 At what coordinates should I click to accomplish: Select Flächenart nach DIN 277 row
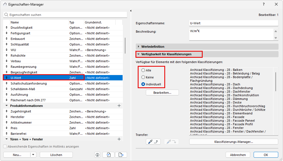(x=63, y=100)
